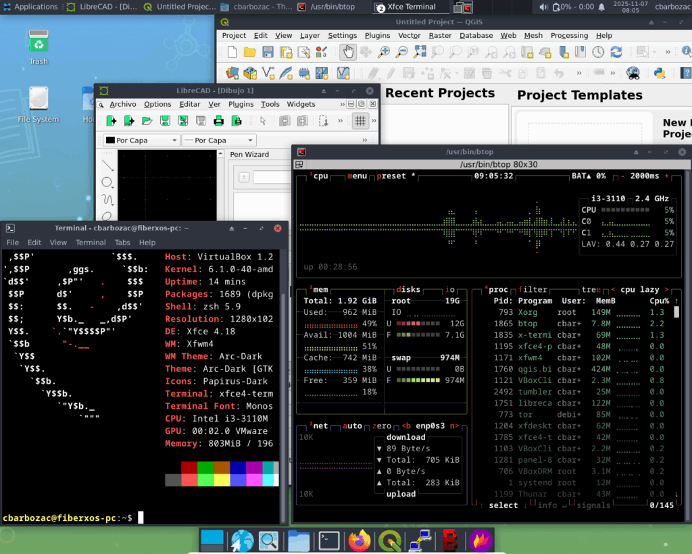
Task: Click the menu button in btop header
Action: tap(357, 176)
